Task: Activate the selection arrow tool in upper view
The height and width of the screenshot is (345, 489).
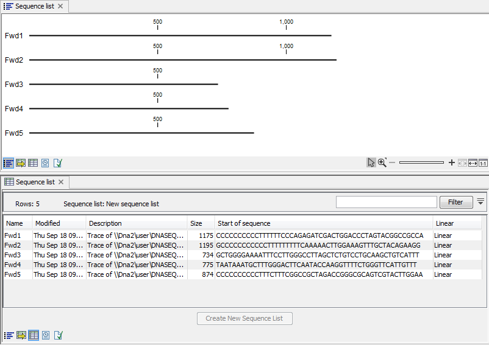Action: click(x=371, y=162)
